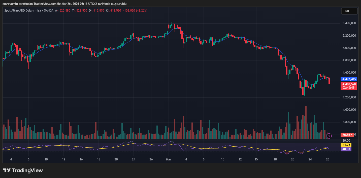Click the TradingView logo at bottom left
The image size is (361, 178).
[23, 170]
